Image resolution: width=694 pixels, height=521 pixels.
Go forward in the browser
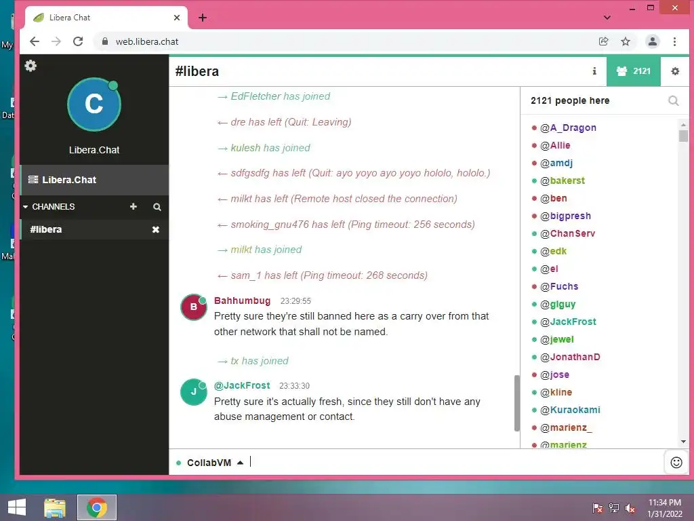(x=56, y=41)
